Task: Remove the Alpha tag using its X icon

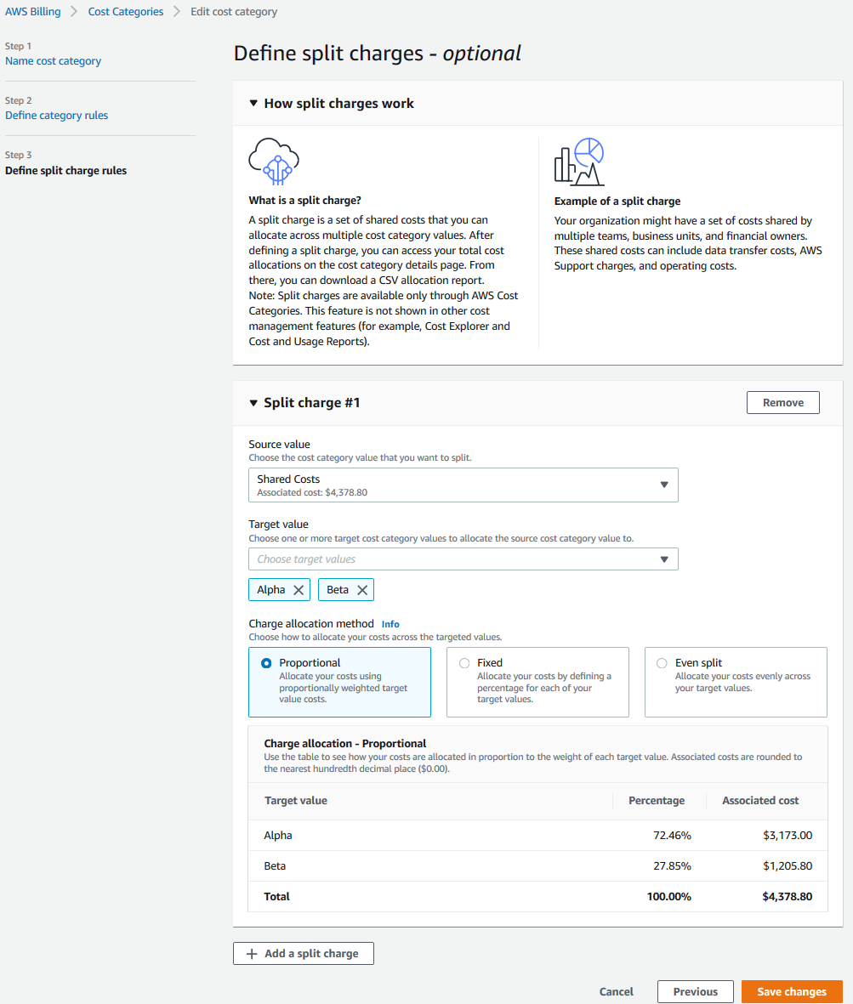Action: coord(298,589)
